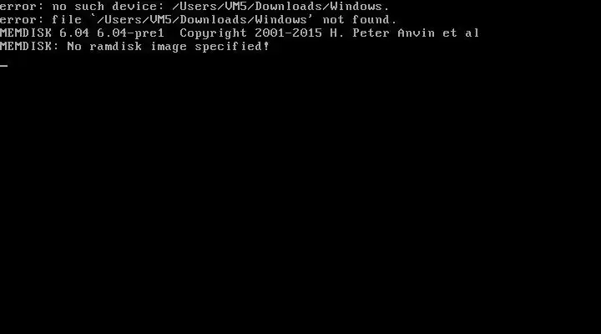This screenshot has height=334, width=601.
Task: Click the "not found." text
Action: pos(360,19)
